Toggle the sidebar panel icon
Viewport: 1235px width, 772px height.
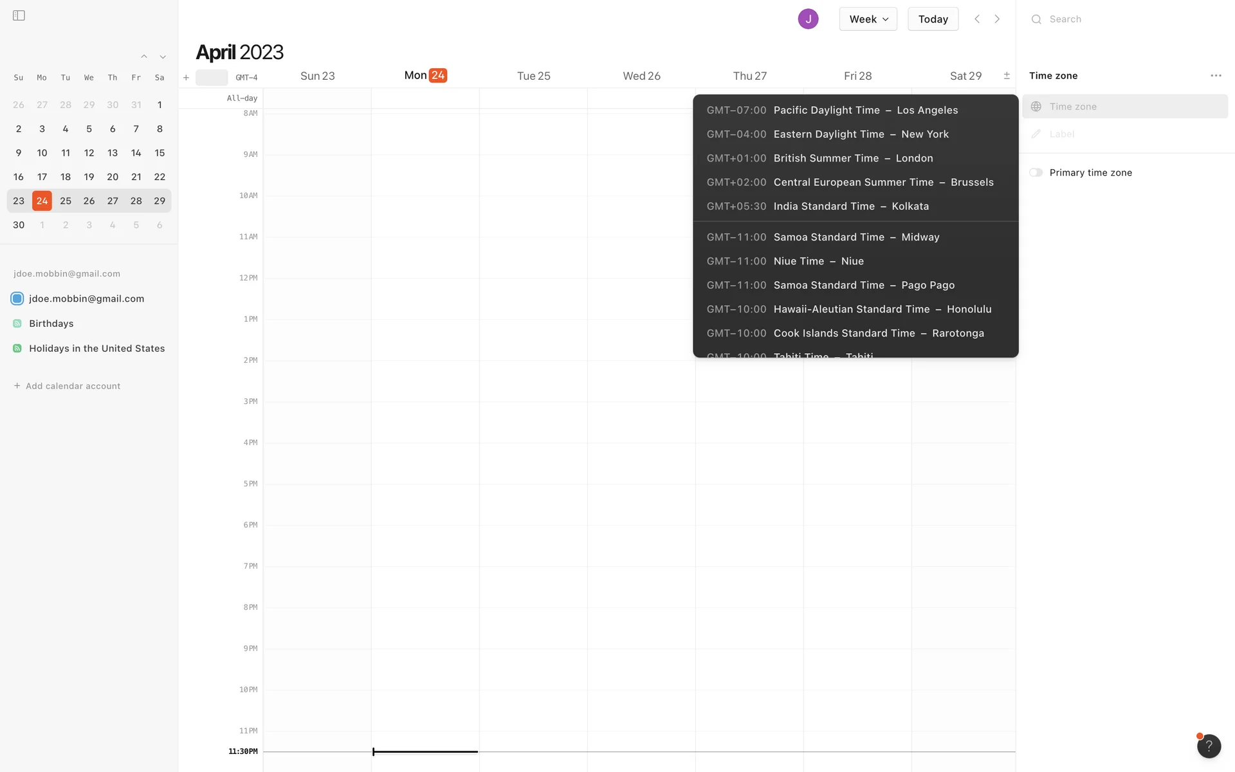tap(19, 15)
